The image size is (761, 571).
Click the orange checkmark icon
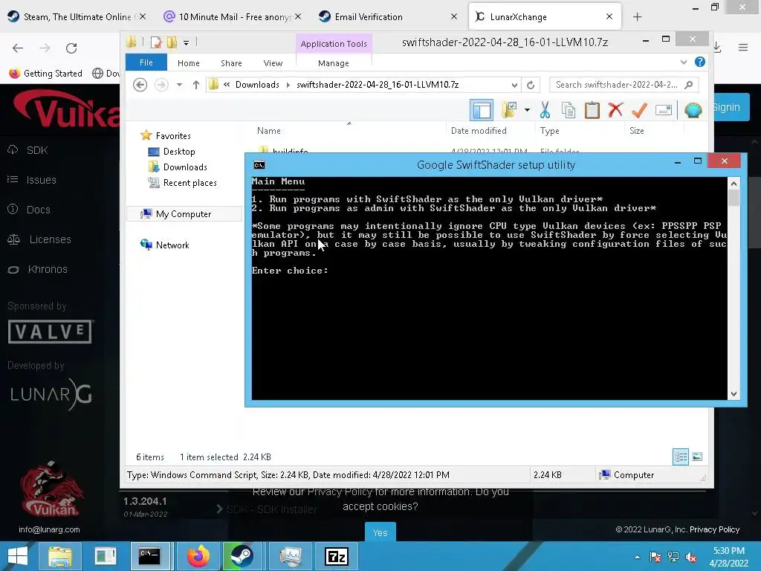pos(639,110)
